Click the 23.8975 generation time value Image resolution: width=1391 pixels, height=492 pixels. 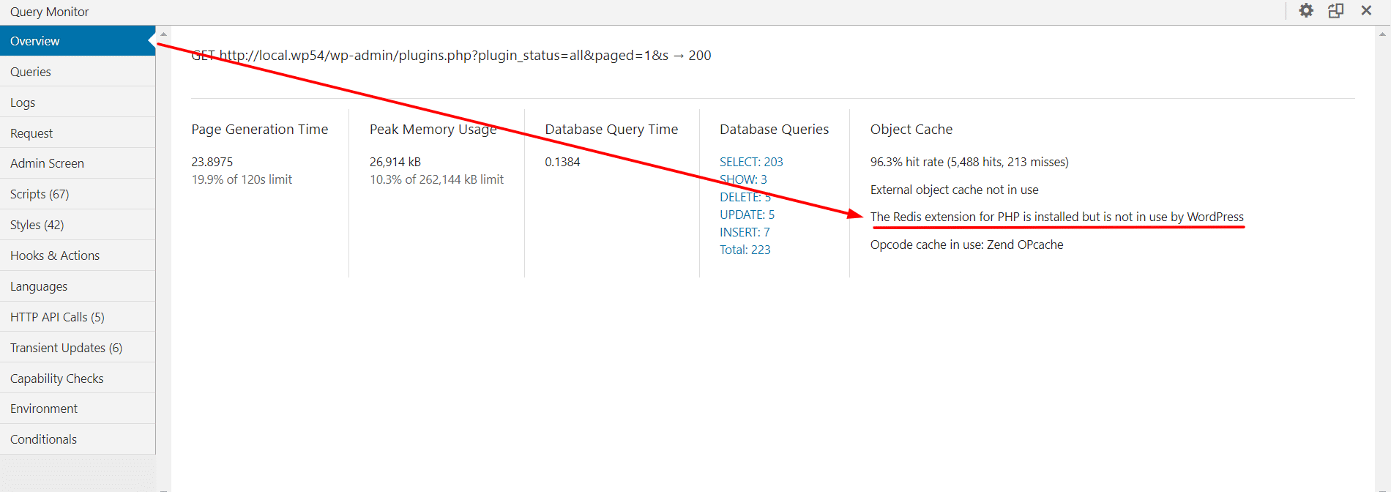pyautogui.click(x=212, y=162)
